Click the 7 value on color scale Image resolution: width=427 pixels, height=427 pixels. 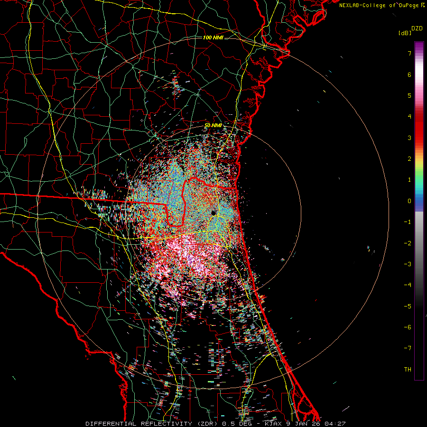click(x=409, y=53)
